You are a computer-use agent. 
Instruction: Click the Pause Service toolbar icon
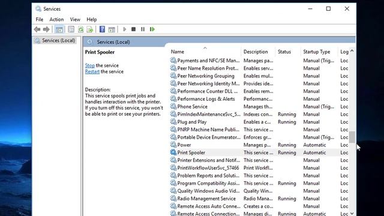[x=143, y=29]
